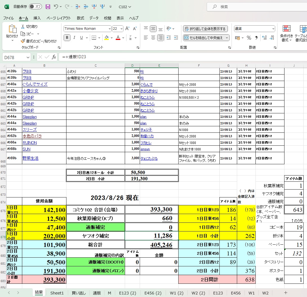Click the decrease font size icon
Image resolution: width=307 pixels, height=297 pixels.
click(x=135, y=28)
